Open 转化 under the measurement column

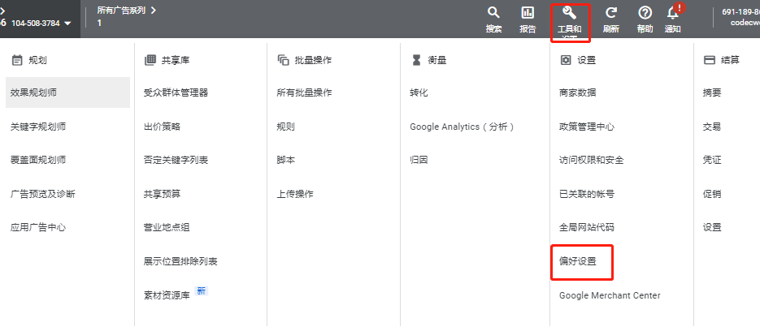(419, 92)
